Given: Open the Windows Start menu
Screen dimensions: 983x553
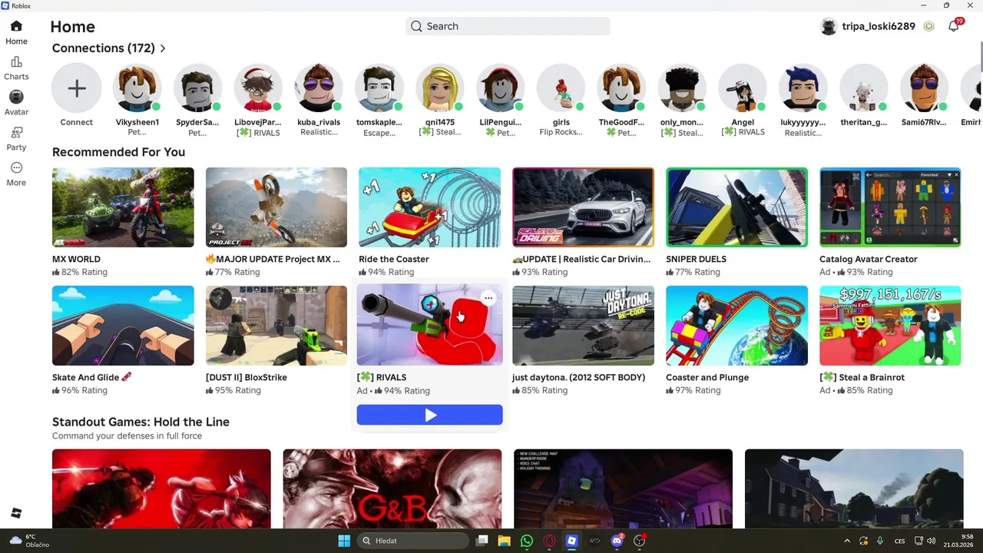Looking at the screenshot, I should [x=344, y=541].
